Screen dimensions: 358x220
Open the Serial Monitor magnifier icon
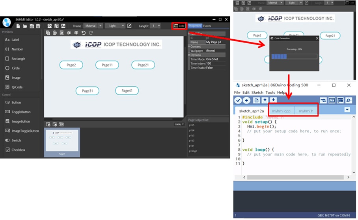point(348,100)
